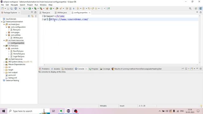This screenshot has width=203, height=114.
Task: Click the Run External Tools icon
Action: click(x=41, y=9)
